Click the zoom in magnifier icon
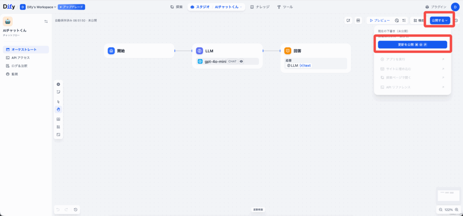463x216 pixels. tap(457, 210)
